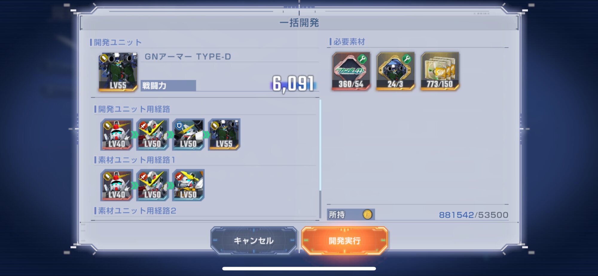Select the gold disc material 773/150
This screenshot has height=276, width=598.
coord(440,71)
